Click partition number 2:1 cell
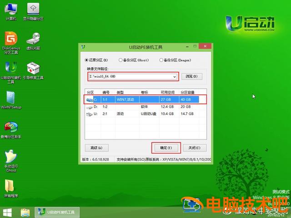Screen dimensions: 291x218 (105, 114)
